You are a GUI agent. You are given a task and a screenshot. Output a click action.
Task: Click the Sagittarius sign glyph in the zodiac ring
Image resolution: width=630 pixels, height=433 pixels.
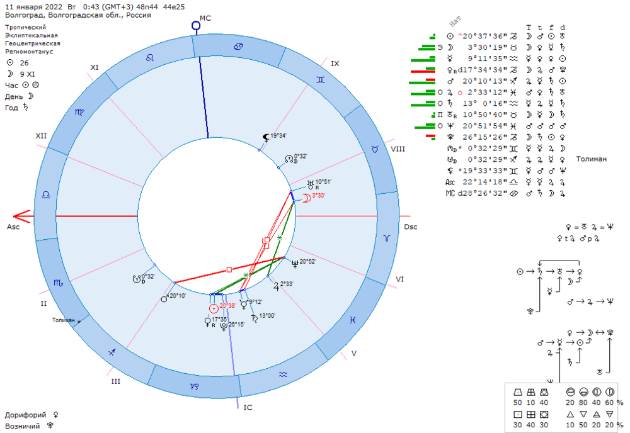pyautogui.click(x=113, y=352)
